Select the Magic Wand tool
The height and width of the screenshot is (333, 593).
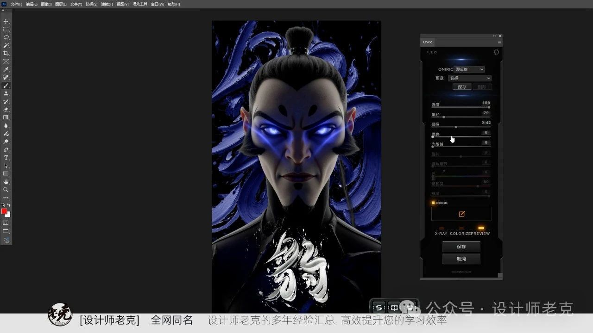[6, 45]
